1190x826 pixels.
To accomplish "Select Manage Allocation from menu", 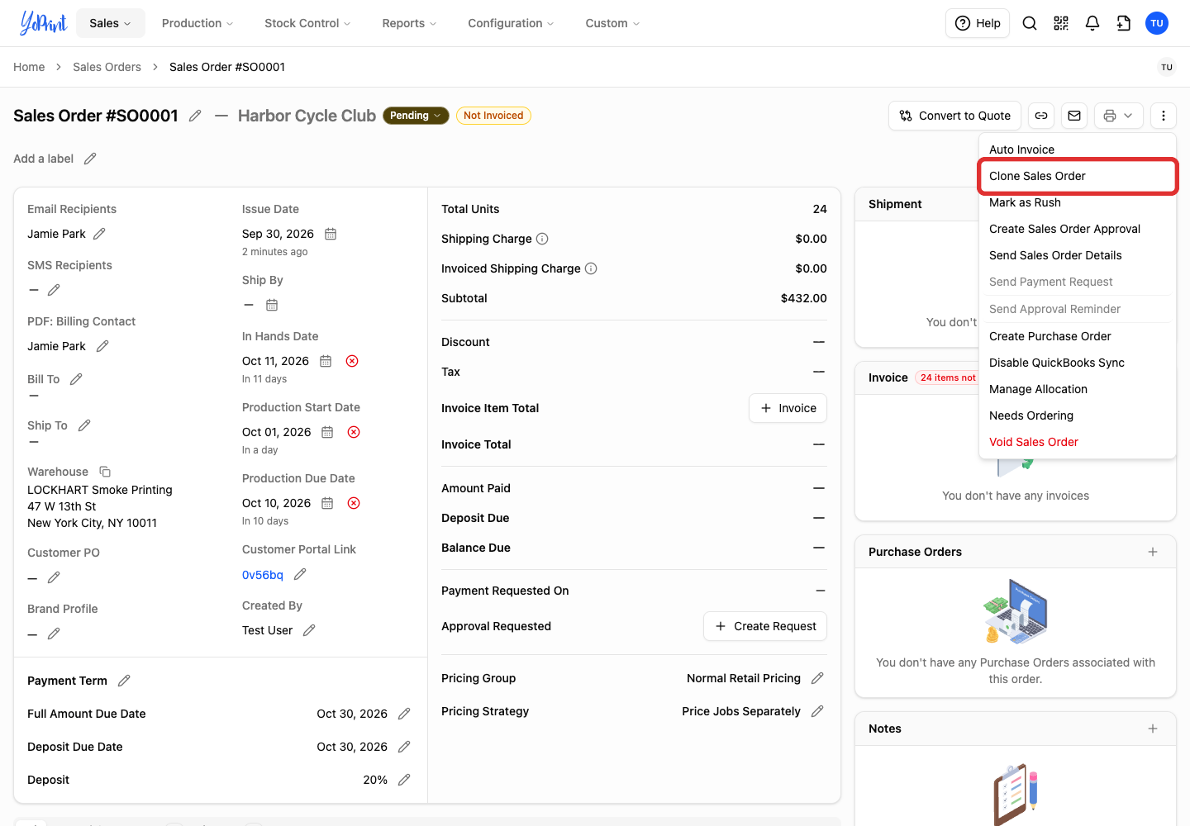I will point(1078,389).
